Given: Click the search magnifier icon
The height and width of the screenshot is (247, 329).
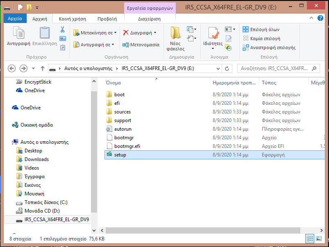Looking at the screenshot, I should click(x=314, y=69).
